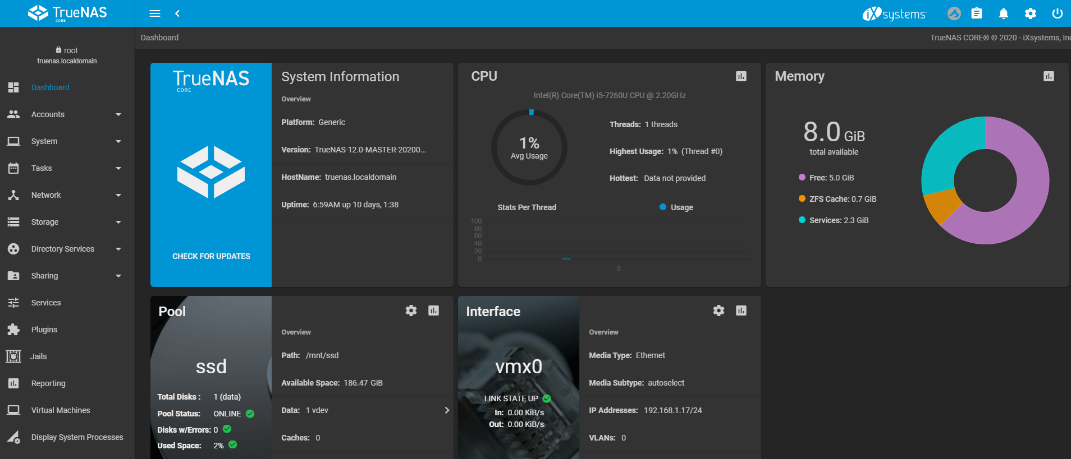Open the Plugins menu item

(67, 330)
